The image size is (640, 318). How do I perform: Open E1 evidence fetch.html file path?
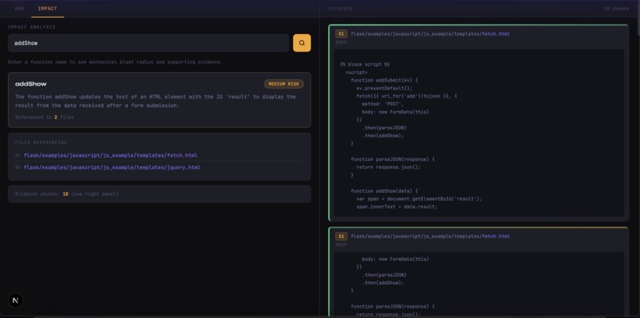(430, 34)
